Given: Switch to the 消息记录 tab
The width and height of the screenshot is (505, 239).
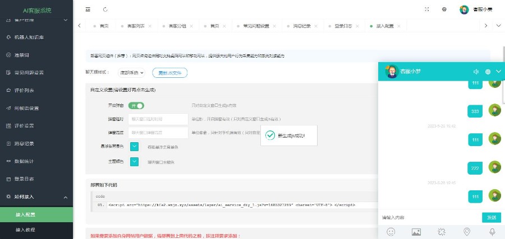Looking at the screenshot, I should pos(302,26).
